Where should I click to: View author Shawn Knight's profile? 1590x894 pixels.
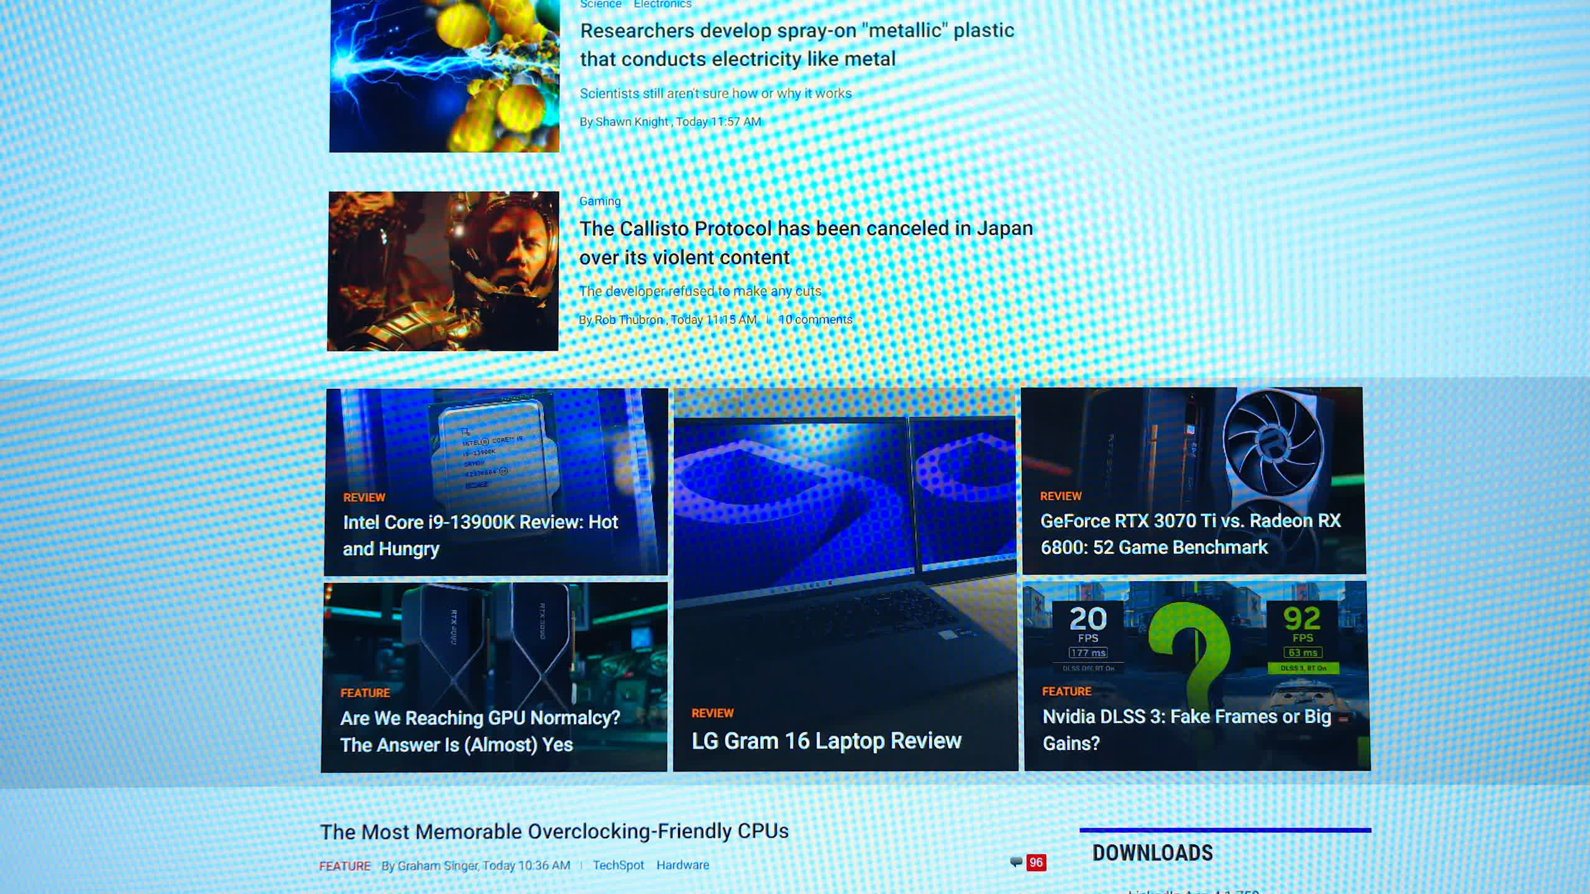coord(631,122)
